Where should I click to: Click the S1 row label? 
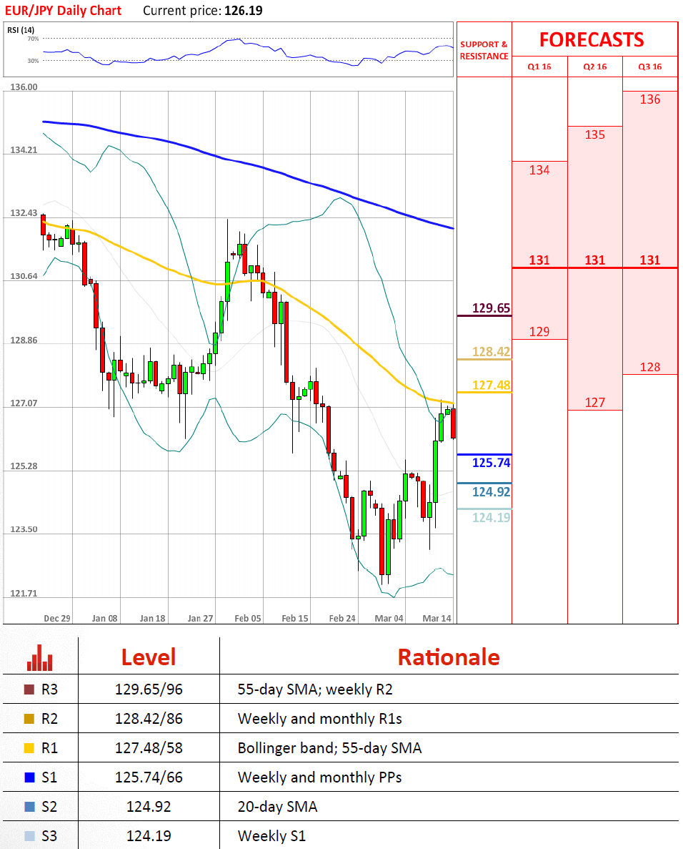[x=49, y=777]
